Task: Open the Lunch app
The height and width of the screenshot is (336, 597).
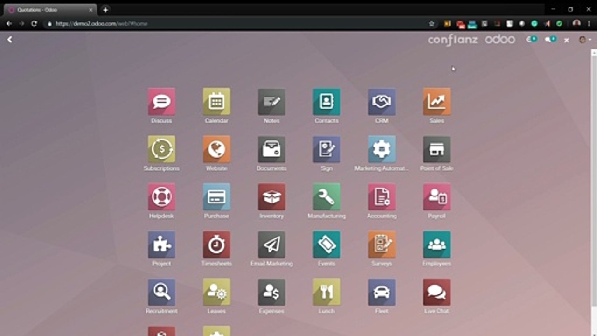Action: click(x=326, y=292)
